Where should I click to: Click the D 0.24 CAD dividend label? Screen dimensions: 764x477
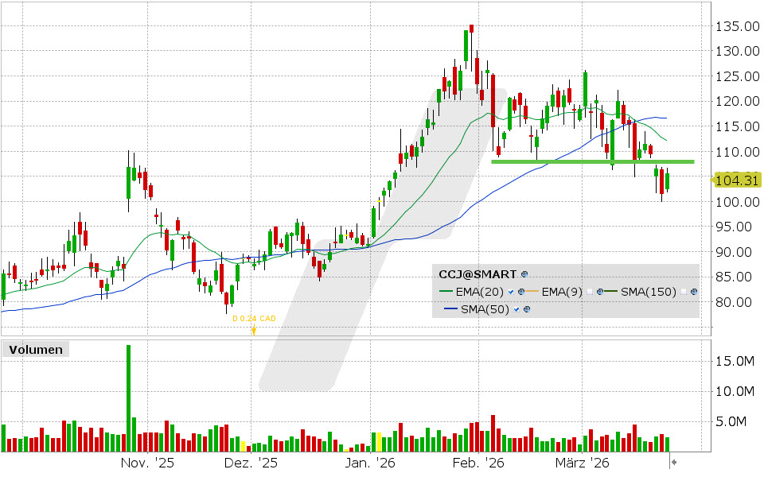click(252, 319)
